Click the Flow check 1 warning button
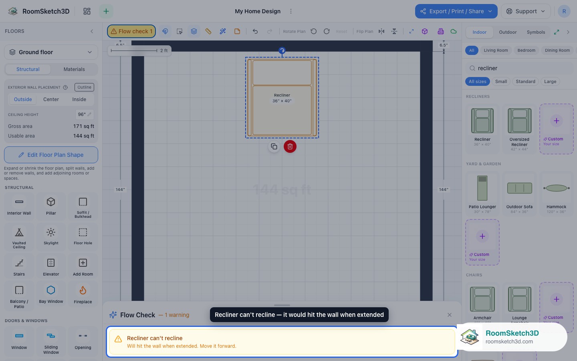 [131, 31]
